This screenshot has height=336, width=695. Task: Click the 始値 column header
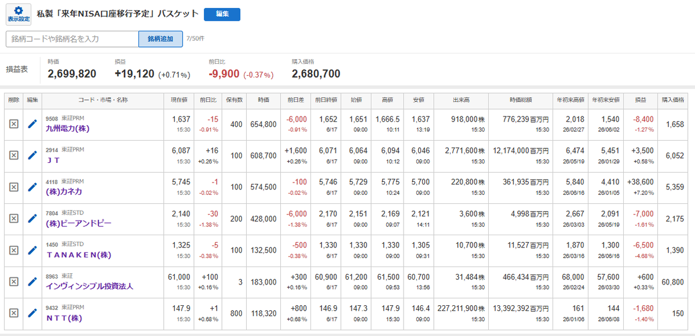pyautogui.click(x=356, y=100)
